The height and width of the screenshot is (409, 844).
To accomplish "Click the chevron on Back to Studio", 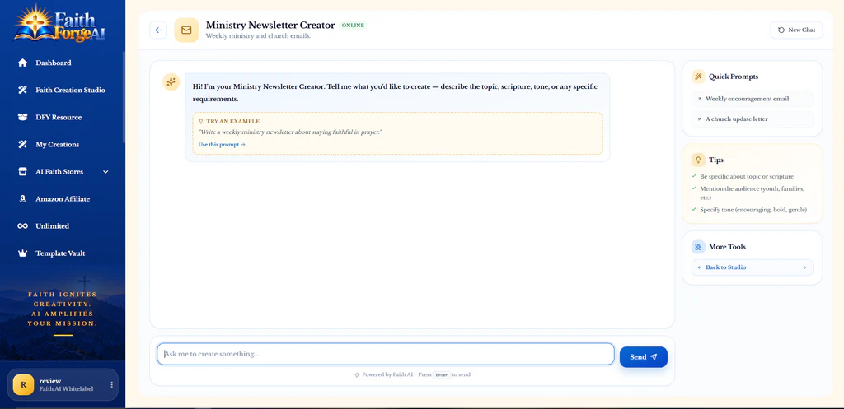I will coord(805,267).
